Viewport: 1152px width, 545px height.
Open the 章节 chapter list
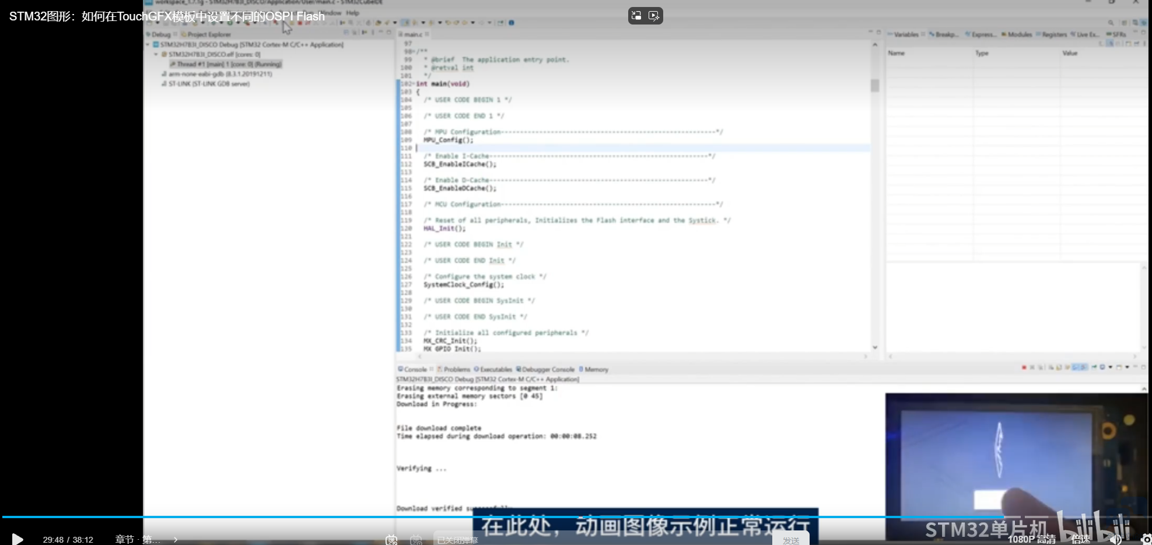click(138, 540)
